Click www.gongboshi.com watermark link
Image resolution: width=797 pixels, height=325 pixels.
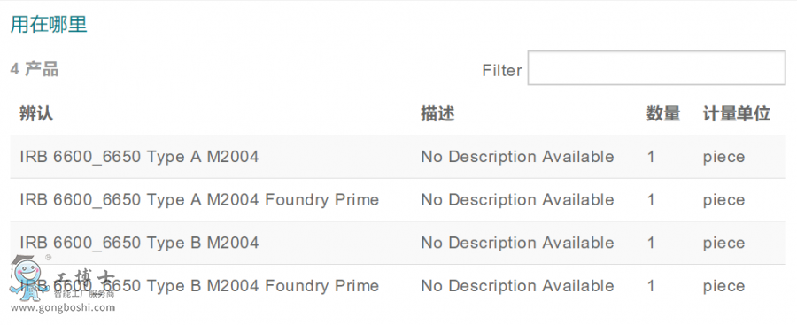(x=63, y=307)
